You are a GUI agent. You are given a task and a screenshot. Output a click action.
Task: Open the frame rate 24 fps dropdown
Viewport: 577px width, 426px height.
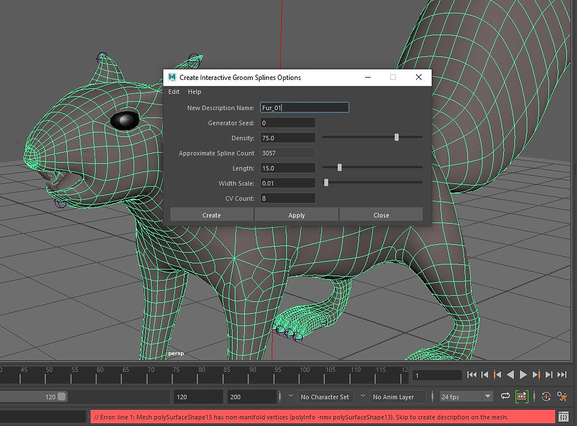pyautogui.click(x=466, y=397)
